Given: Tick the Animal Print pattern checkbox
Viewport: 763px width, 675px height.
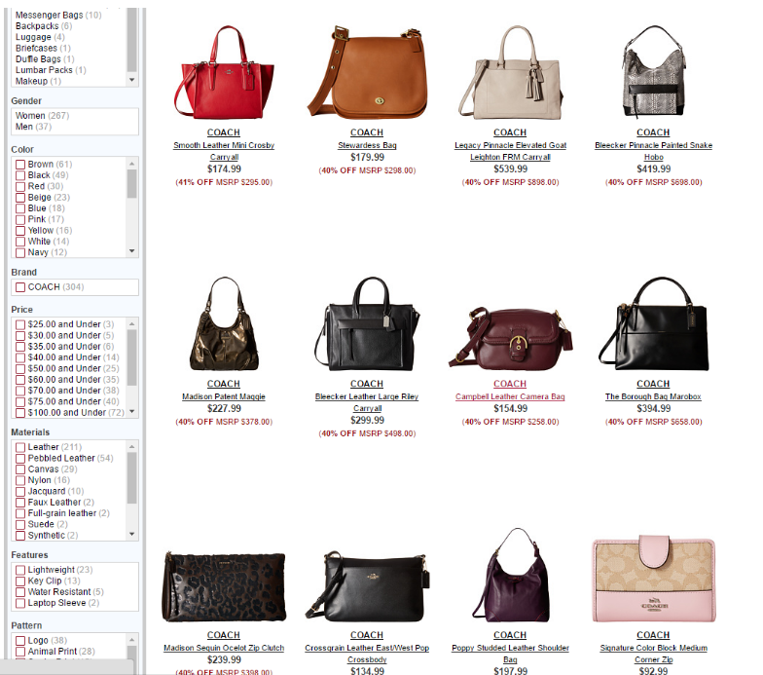Looking at the screenshot, I should [x=19, y=652].
